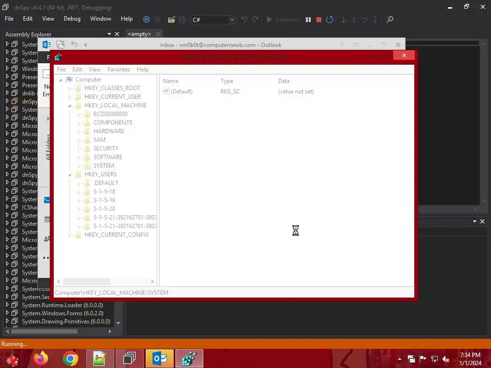This screenshot has width=491, height=368.
Task: Click the Data column header
Action: (x=284, y=80)
